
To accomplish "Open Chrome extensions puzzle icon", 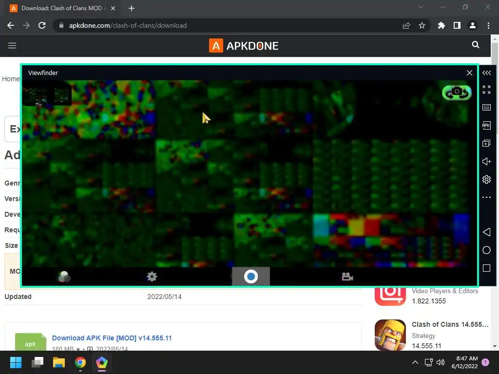I will (441, 25).
